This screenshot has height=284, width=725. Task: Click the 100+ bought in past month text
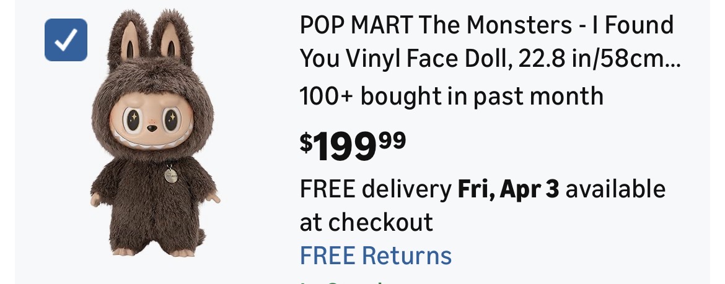[x=451, y=97]
